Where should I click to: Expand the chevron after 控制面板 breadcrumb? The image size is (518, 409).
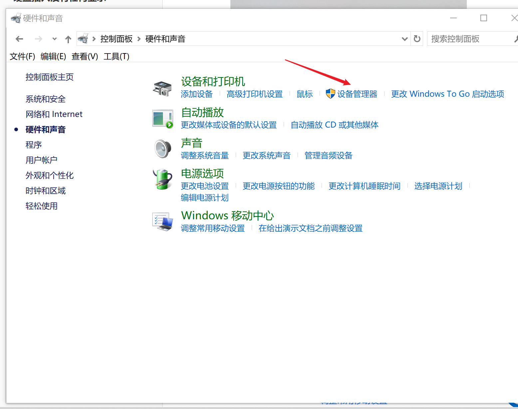(x=139, y=39)
